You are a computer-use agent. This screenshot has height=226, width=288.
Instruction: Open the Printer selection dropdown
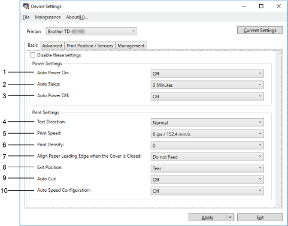[91, 31]
